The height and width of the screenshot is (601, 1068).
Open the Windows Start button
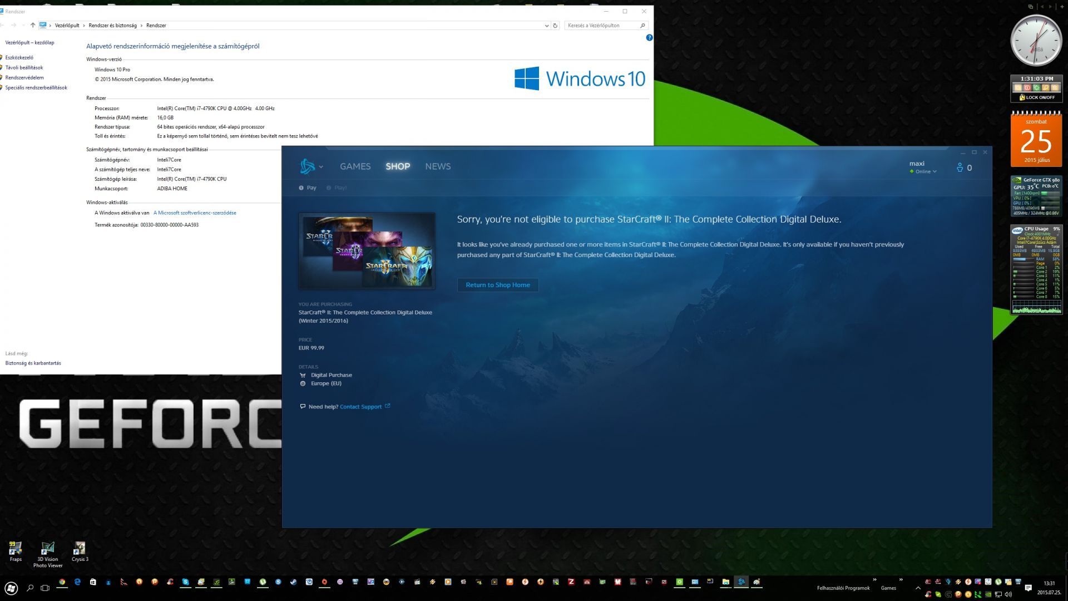[x=11, y=588]
